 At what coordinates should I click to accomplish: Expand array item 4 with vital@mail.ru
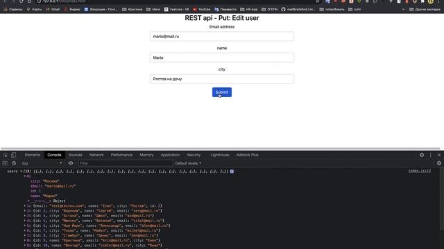click(x=25, y=221)
